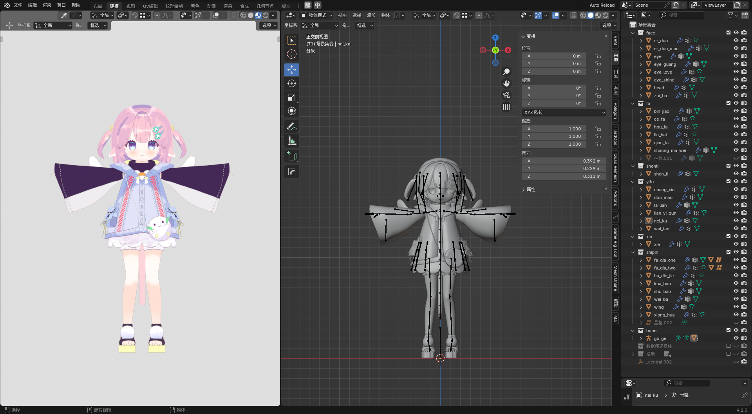Click the 3D cursor tool
This screenshot has height=414, width=752.
[x=292, y=54]
